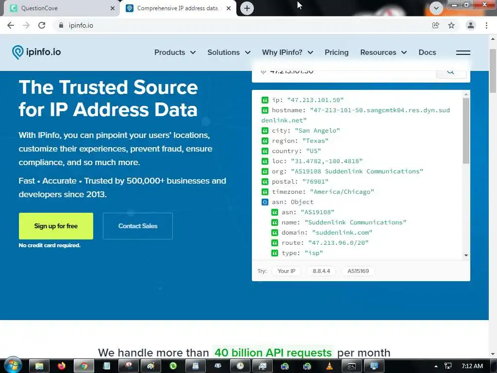Image resolution: width=497 pixels, height=373 pixels.
Task: Collapse the asn: Object node
Action: pos(265,202)
